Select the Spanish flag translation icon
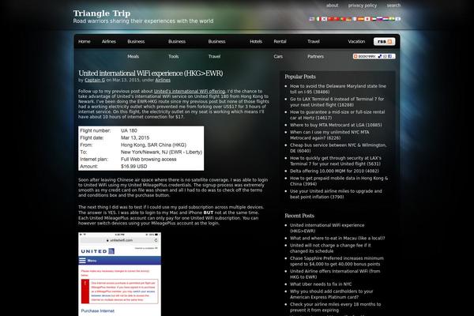This screenshot has width=474, height=316. click(x=361, y=19)
